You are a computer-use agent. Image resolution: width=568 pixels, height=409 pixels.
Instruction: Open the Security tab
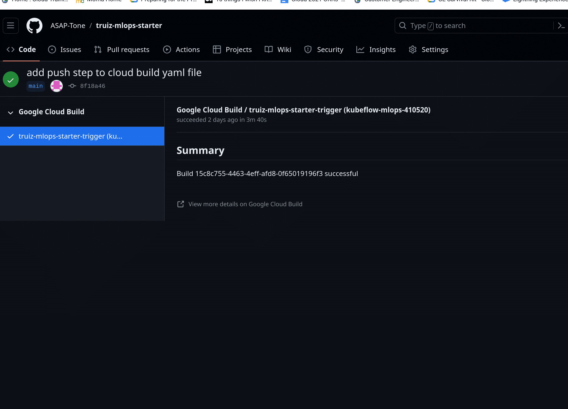point(324,50)
